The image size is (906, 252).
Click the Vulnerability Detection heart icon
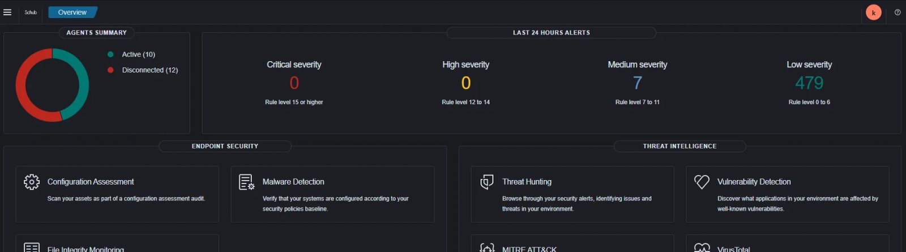click(702, 182)
